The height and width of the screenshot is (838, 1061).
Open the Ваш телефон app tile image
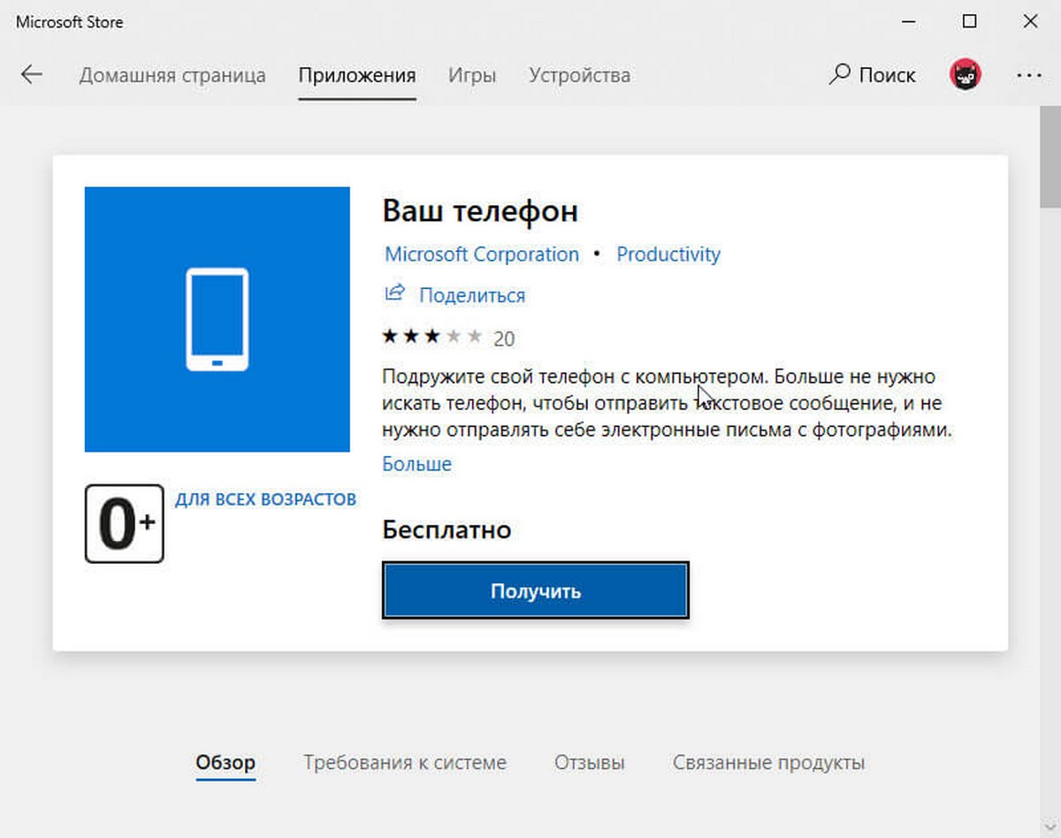pyautogui.click(x=218, y=319)
